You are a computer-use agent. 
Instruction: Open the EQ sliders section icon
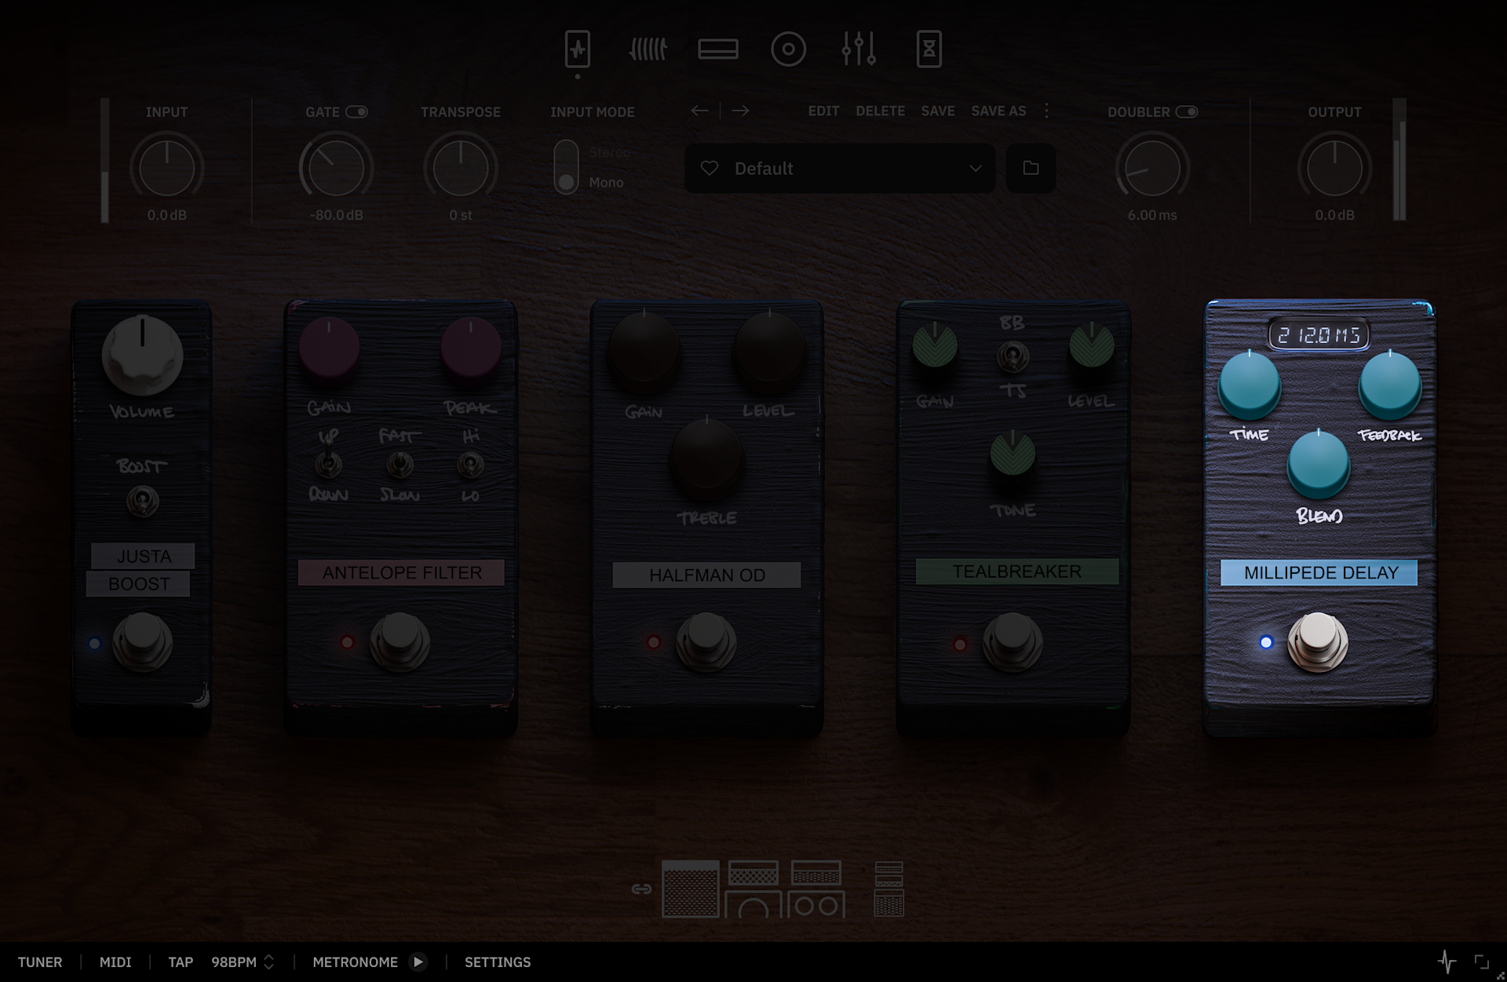[x=858, y=49]
